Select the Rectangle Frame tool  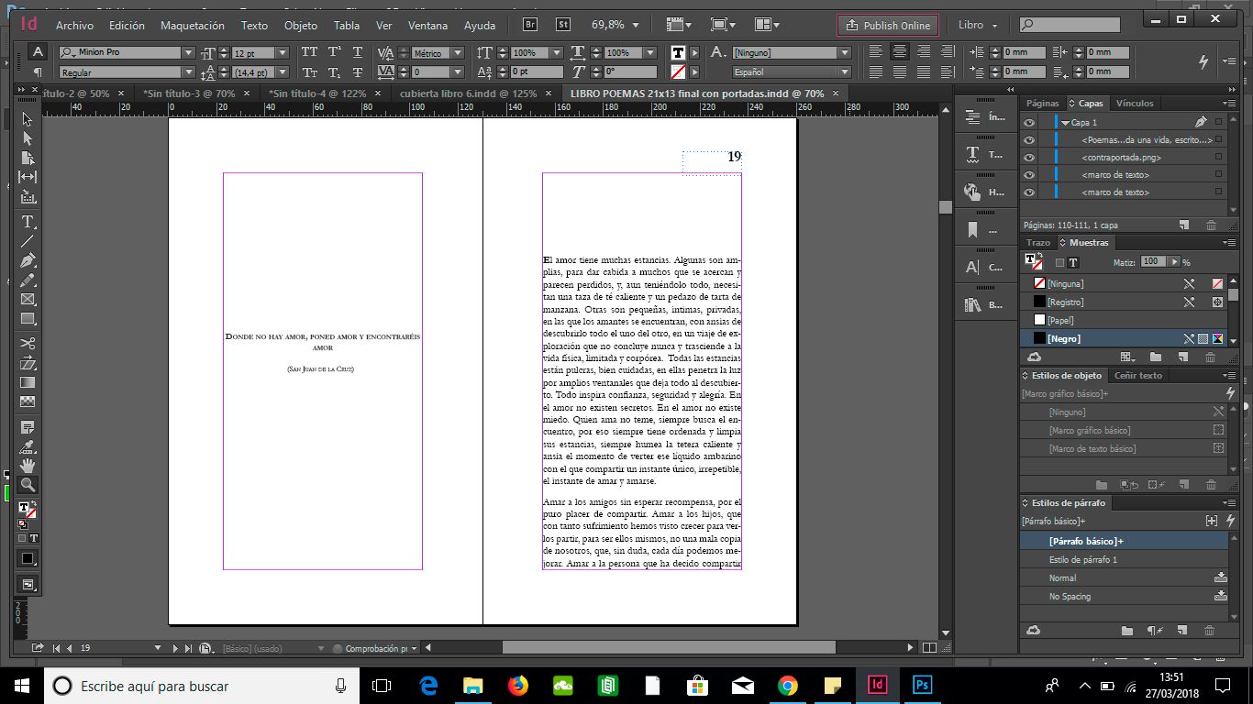(x=28, y=299)
